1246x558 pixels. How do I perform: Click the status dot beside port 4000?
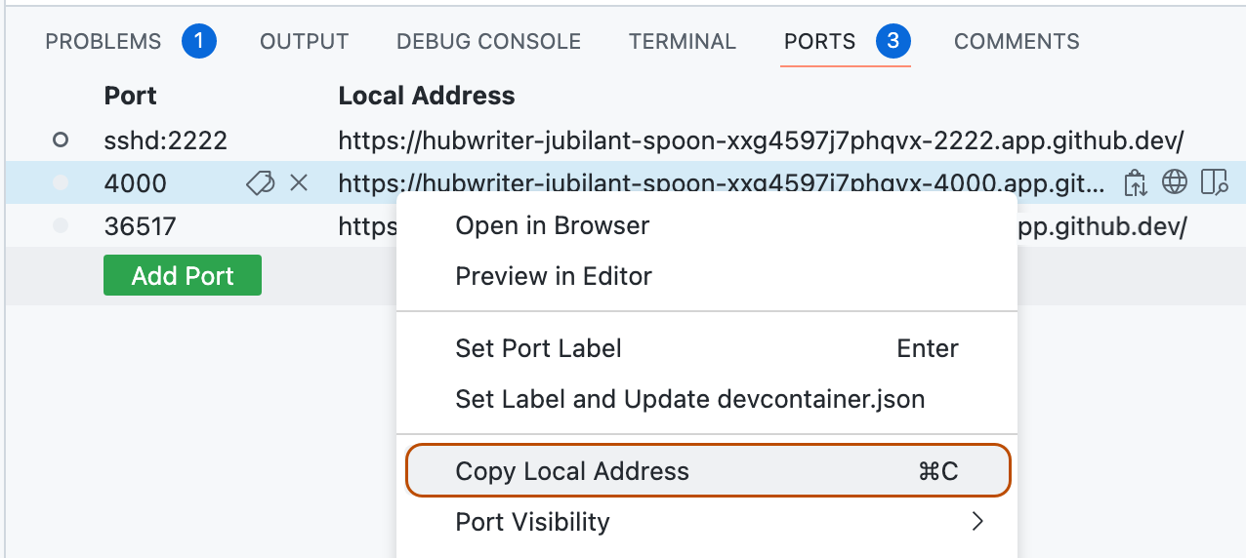(61, 182)
